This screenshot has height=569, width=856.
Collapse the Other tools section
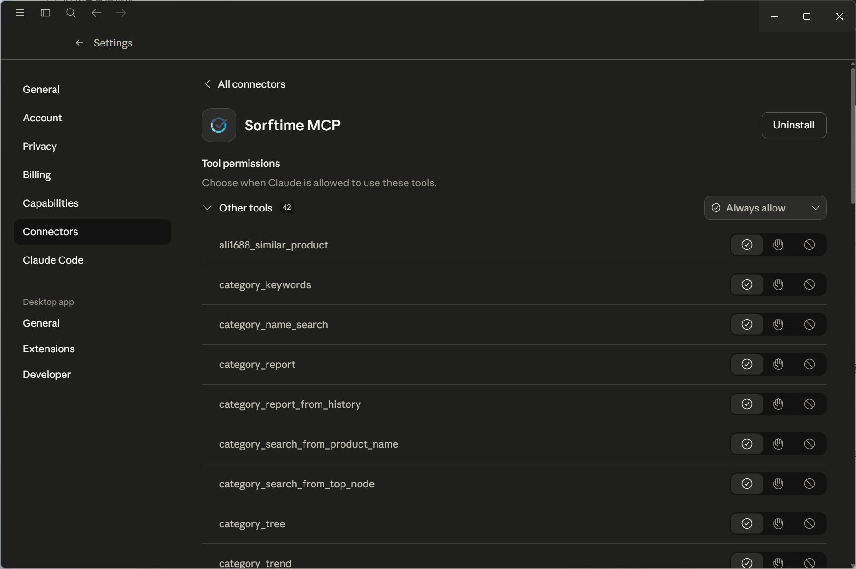pyautogui.click(x=207, y=208)
